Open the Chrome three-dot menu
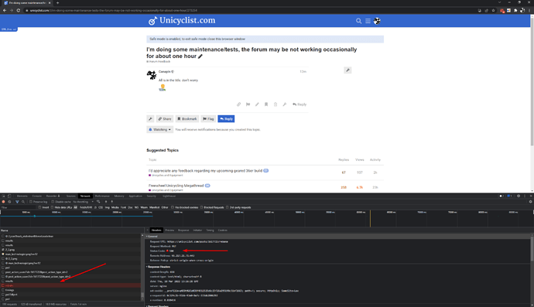The height and width of the screenshot is (307, 534). click(529, 11)
